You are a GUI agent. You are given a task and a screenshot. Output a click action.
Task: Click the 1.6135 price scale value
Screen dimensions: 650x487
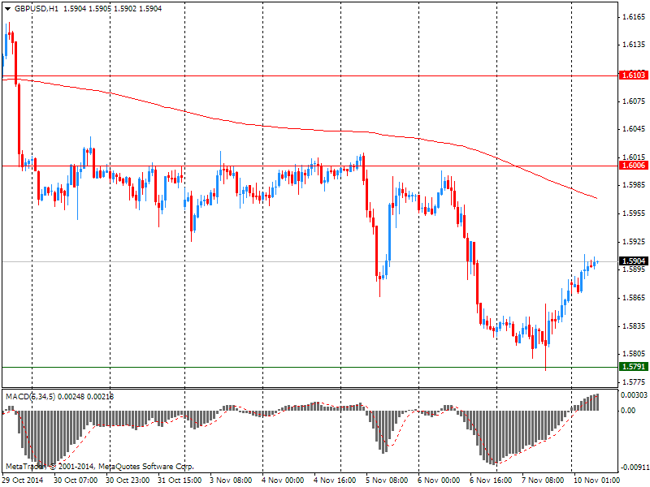pyautogui.click(x=634, y=45)
